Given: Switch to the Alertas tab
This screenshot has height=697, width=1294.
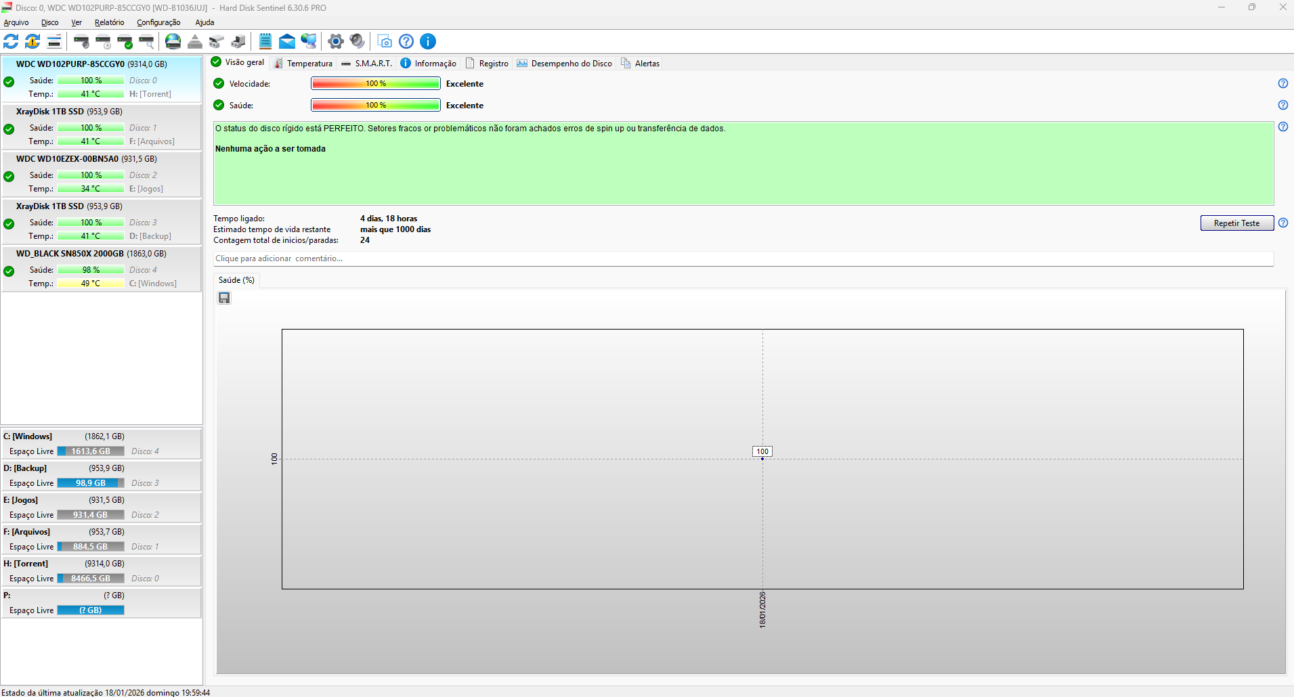Looking at the screenshot, I should pos(640,63).
